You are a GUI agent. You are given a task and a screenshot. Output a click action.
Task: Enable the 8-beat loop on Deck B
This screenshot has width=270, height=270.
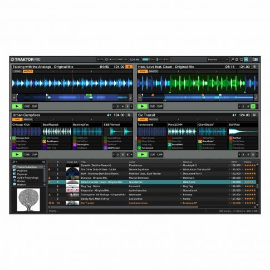coord(253,106)
